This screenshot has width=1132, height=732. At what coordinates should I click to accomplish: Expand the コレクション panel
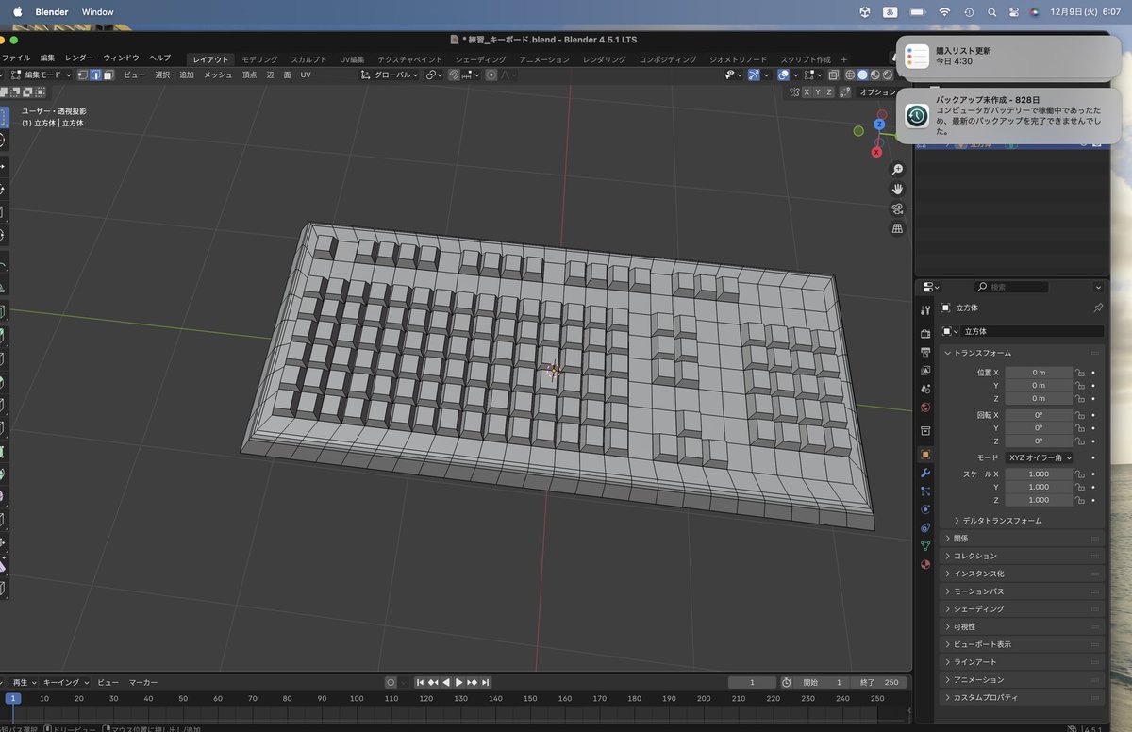tap(974, 556)
